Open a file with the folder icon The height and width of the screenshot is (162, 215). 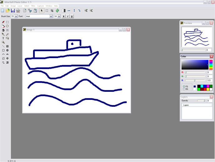pos(8,10)
